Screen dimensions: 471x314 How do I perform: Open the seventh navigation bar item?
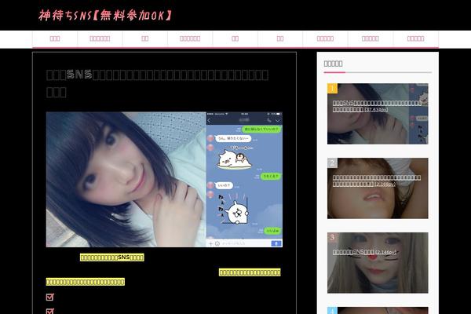click(325, 38)
